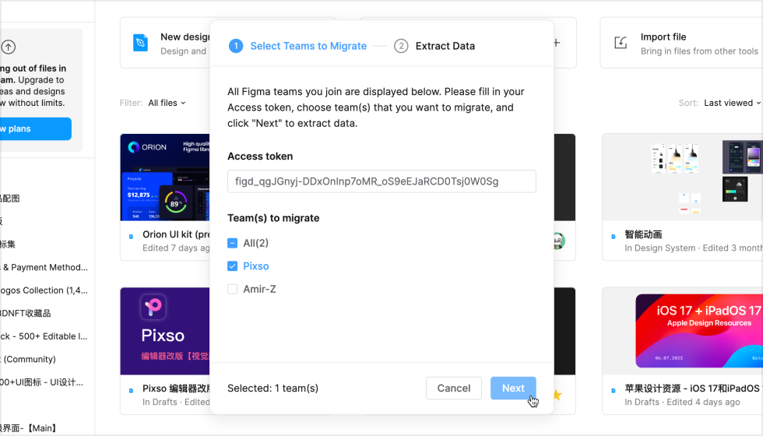The height and width of the screenshot is (436, 763).
Task: Open the 500+ Editable I... sidebar item
Action: click(44, 336)
